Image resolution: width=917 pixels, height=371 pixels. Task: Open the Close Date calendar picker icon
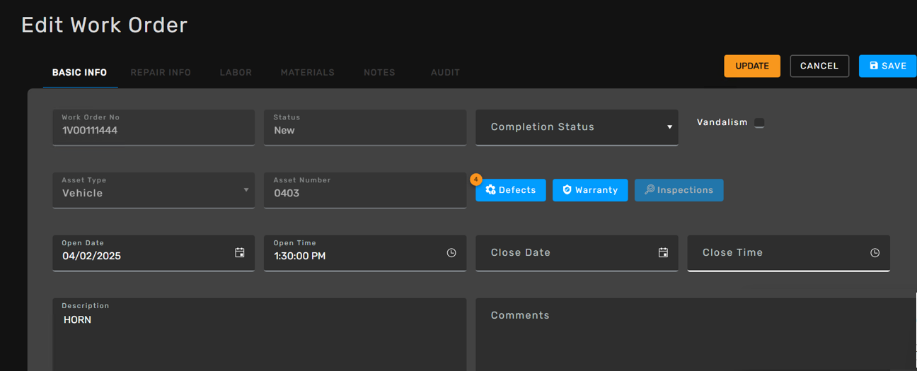click(x=663, y=253)
